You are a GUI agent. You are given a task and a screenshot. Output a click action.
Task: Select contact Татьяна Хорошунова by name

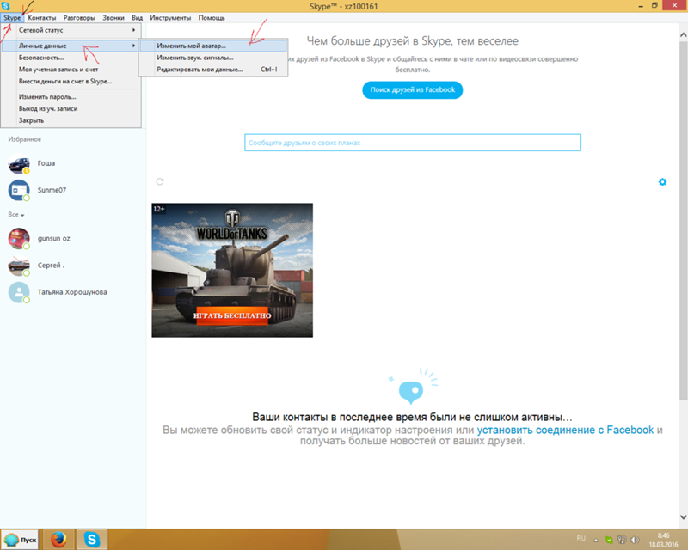point(72,291)
